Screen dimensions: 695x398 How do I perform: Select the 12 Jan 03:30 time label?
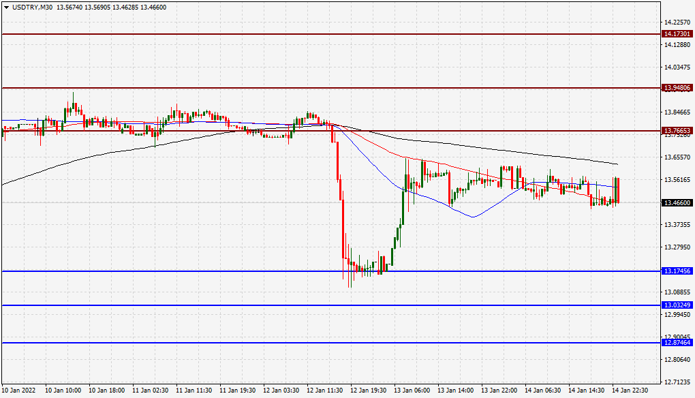tap(281, 391)
